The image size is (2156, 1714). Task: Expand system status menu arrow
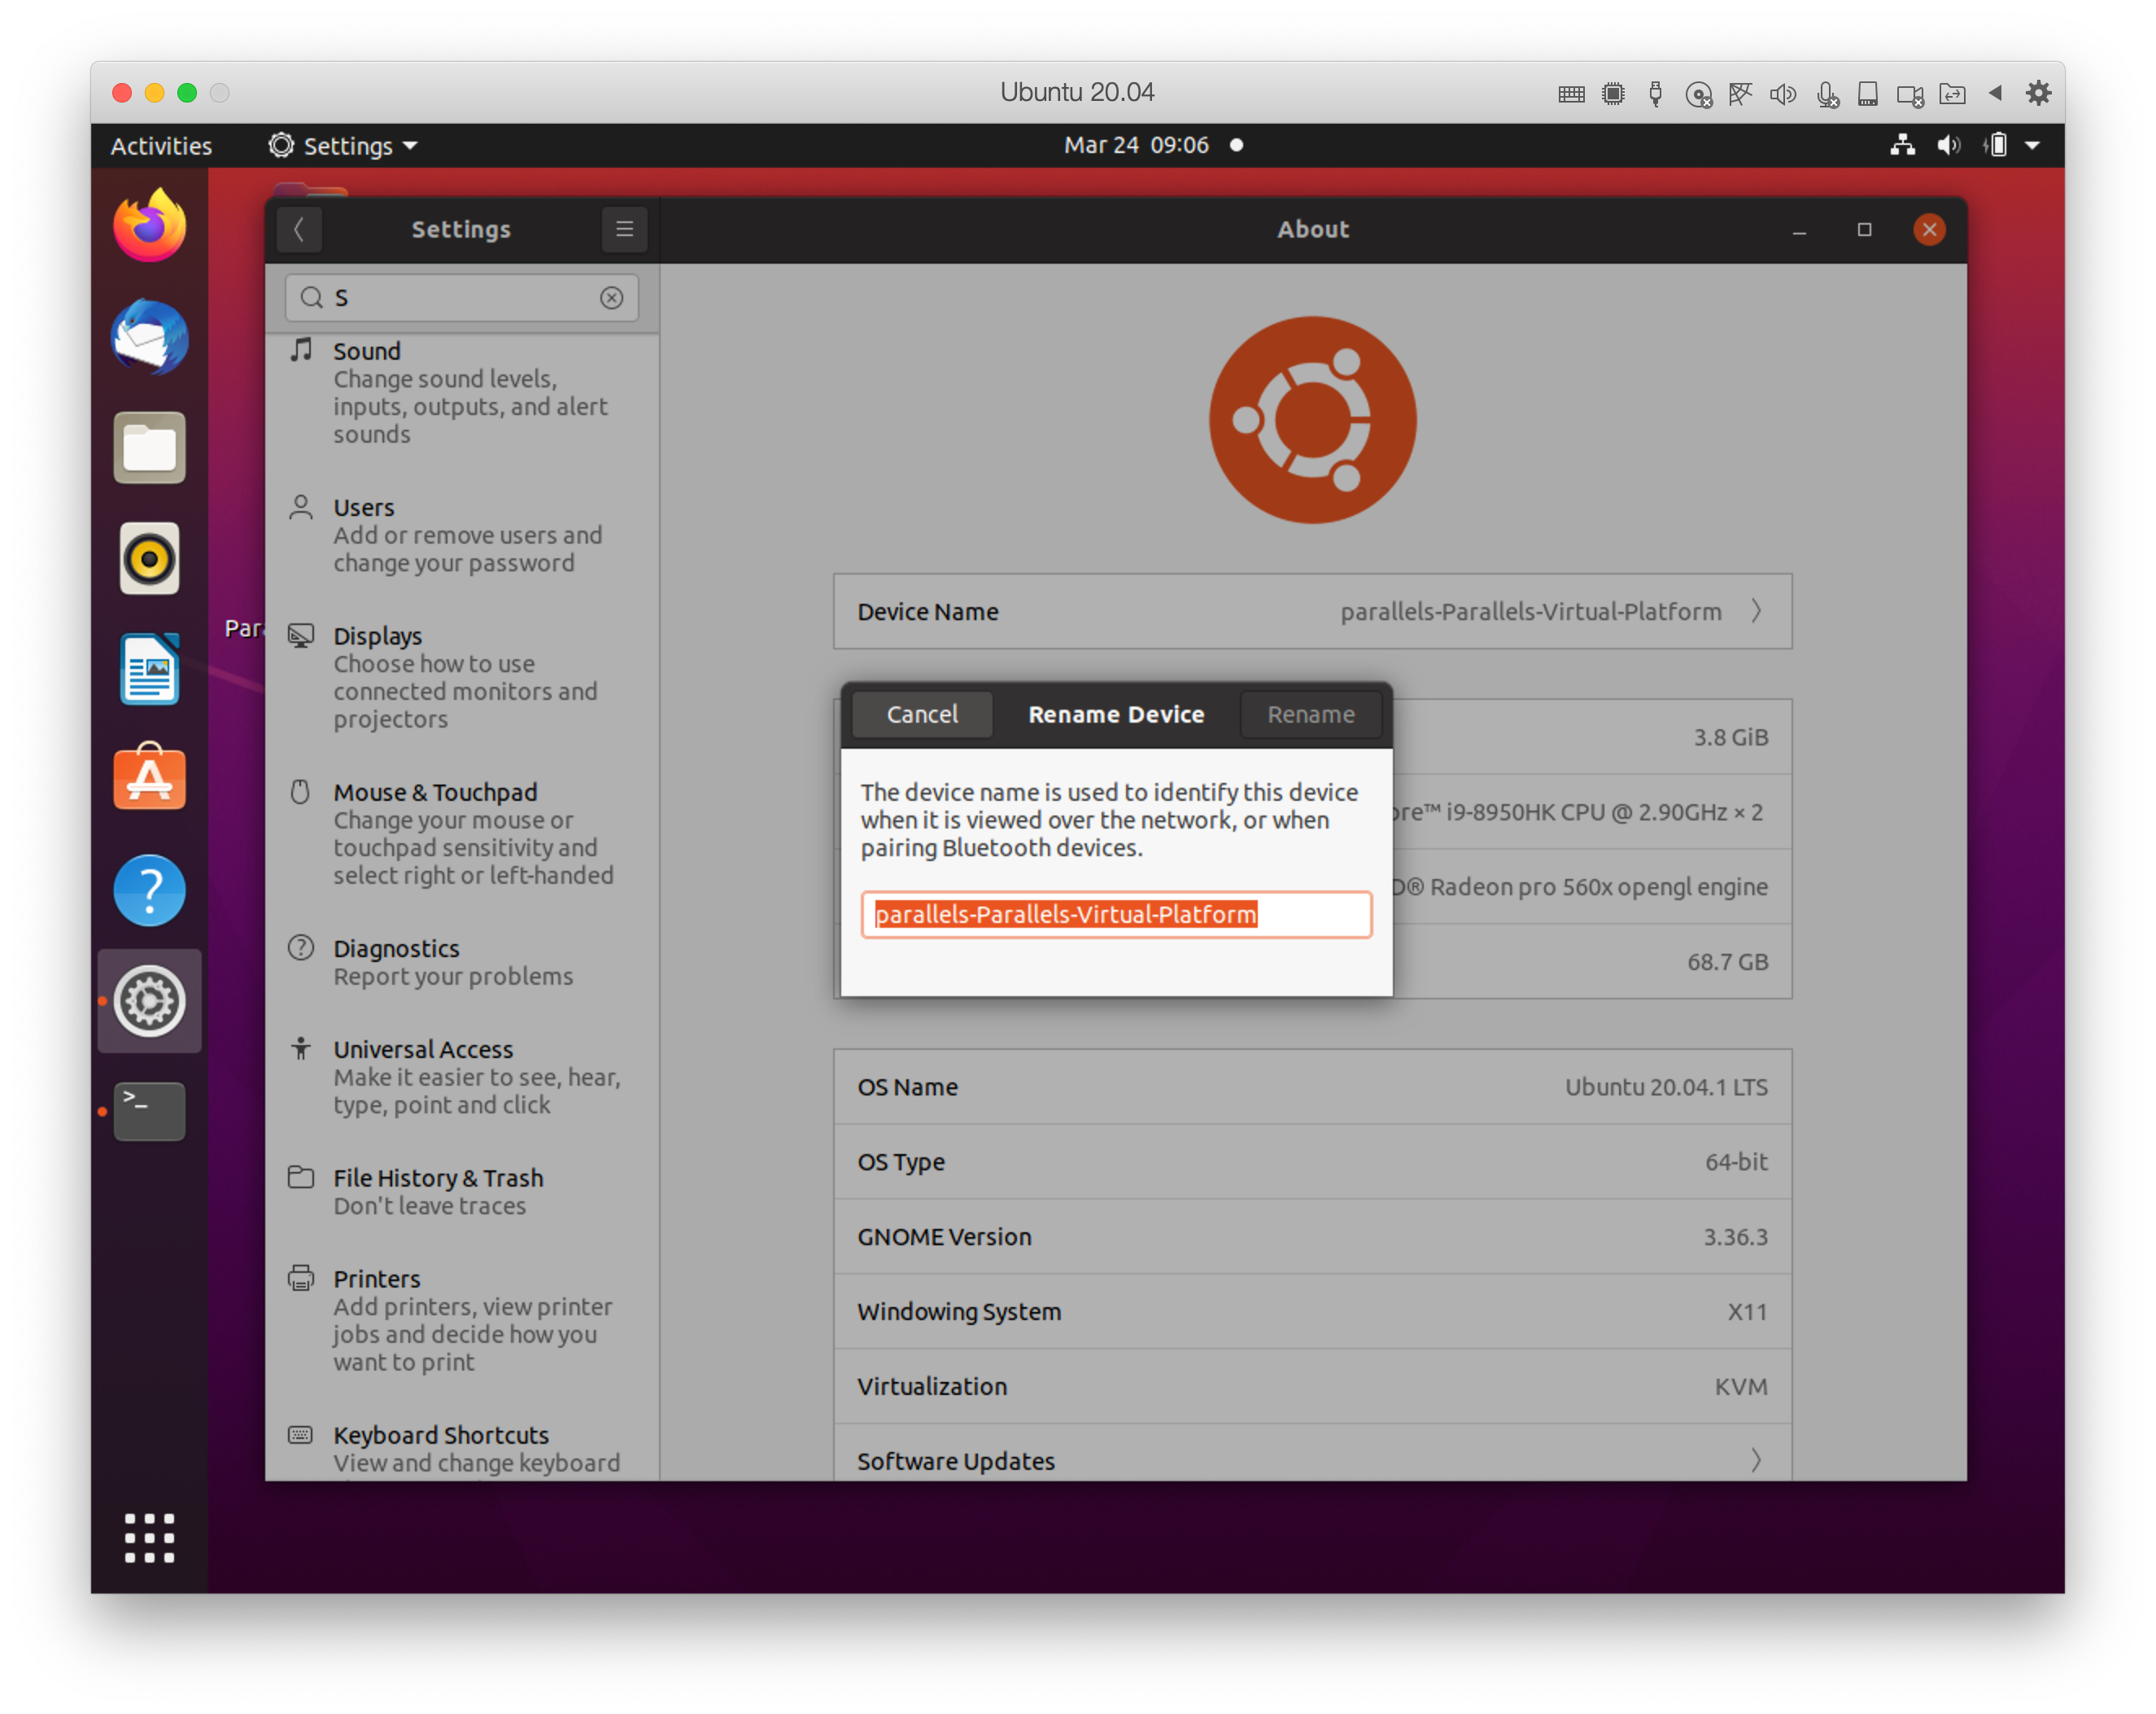2032,146
